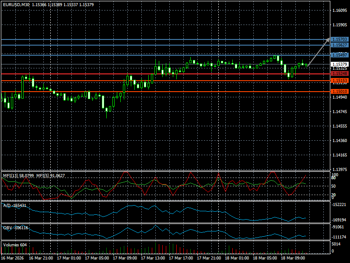Image resolution: width=350 pixels, height=263 pixels.
Task: Click the 1.14360 price scale value
Action: (339, 141)
